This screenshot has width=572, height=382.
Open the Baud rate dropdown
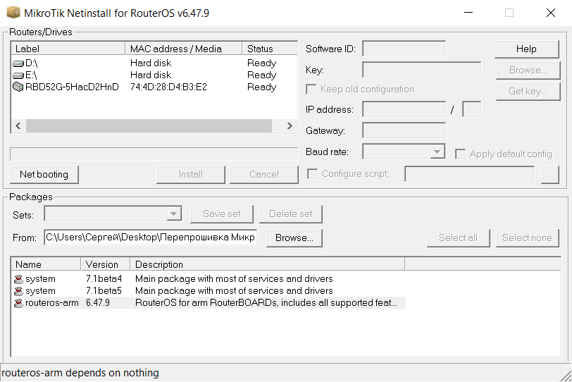click(437, 152)
